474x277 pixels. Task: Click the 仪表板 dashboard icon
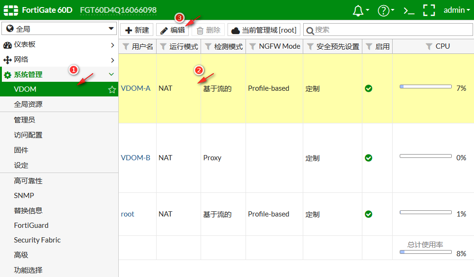point(8,45)
